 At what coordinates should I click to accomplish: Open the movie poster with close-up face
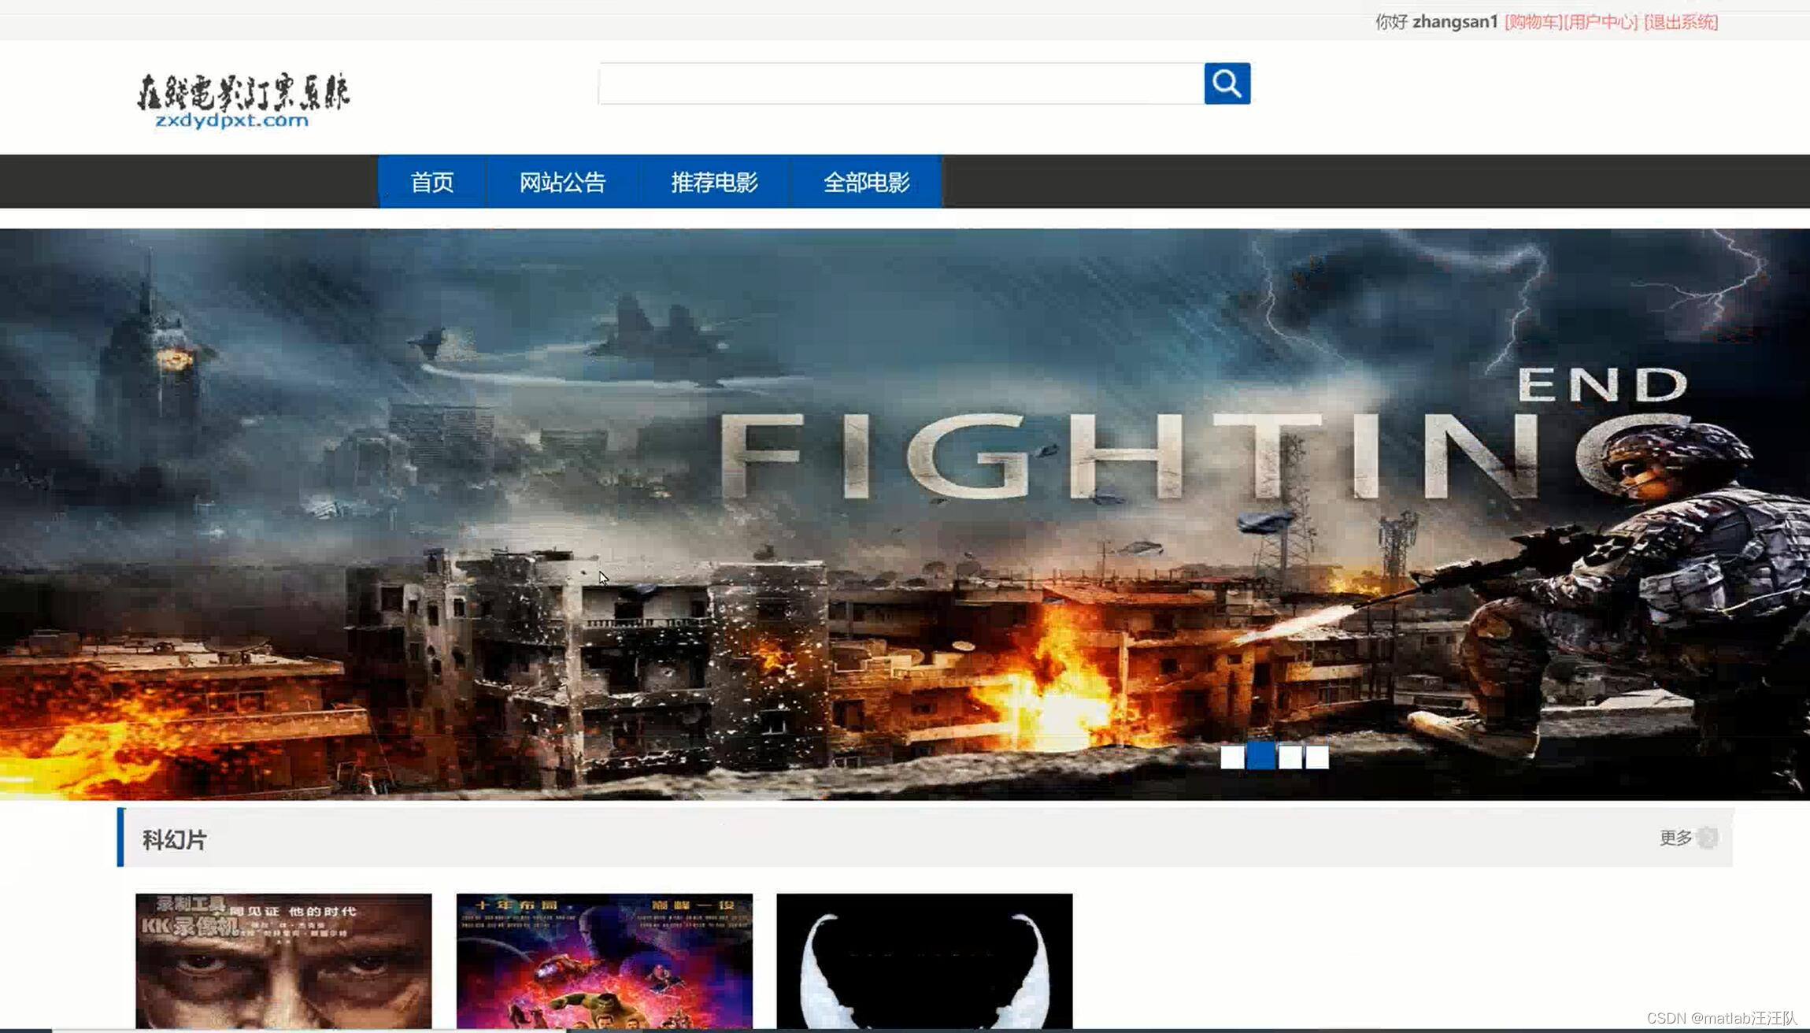tap(283, 961)
